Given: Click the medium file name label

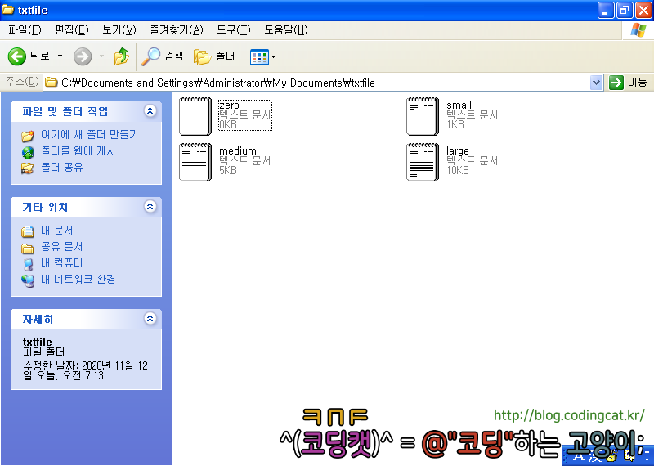Looking at the screenshot, I should pos(238,150).
